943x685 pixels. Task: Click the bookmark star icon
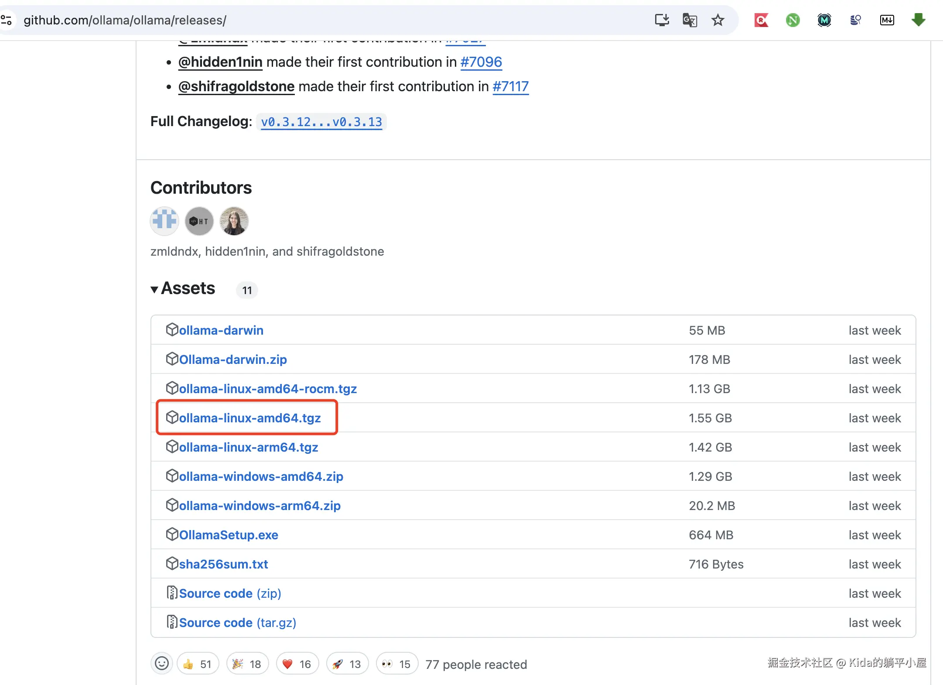click(717, 20)
